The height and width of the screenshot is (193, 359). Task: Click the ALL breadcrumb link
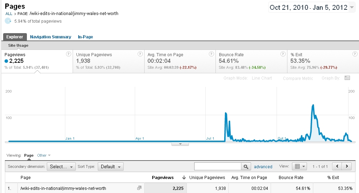9,14
